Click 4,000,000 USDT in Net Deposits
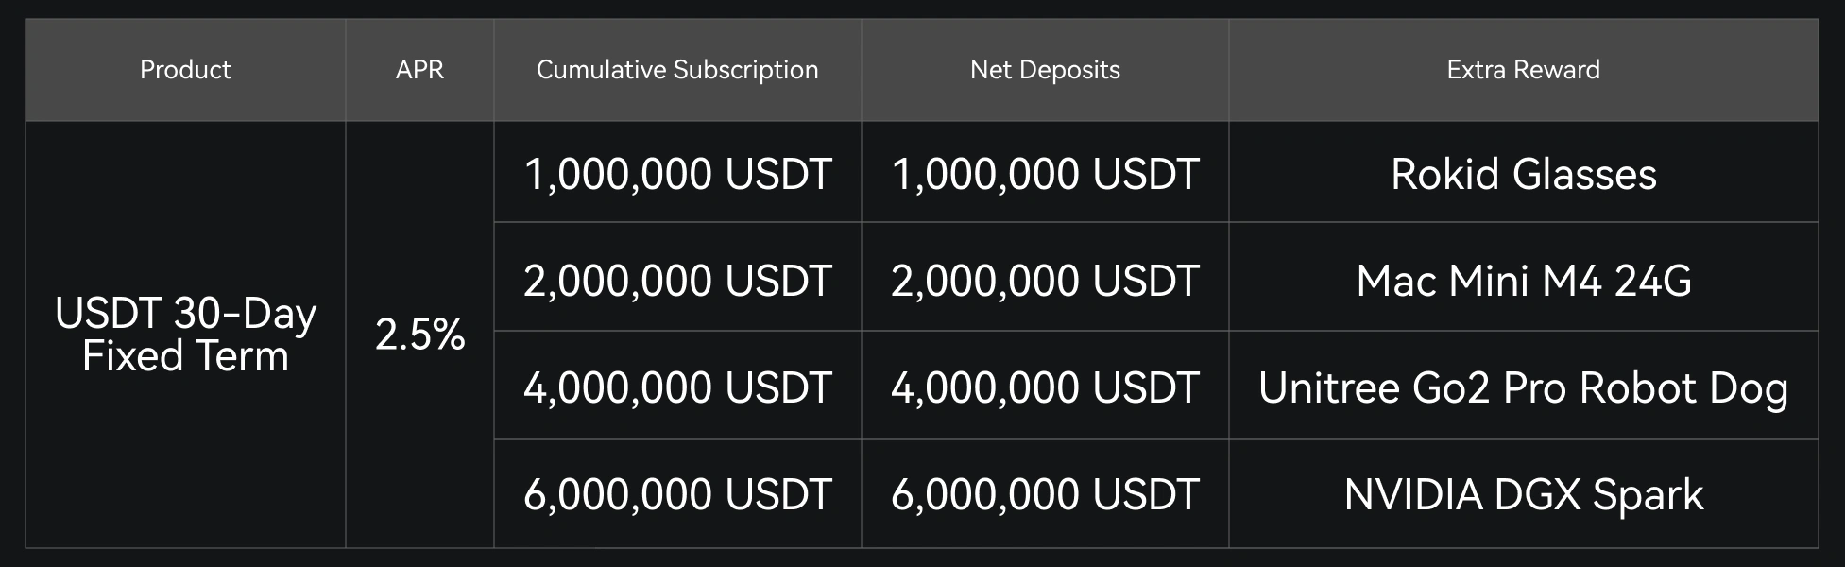 [x=1045, y=387]
